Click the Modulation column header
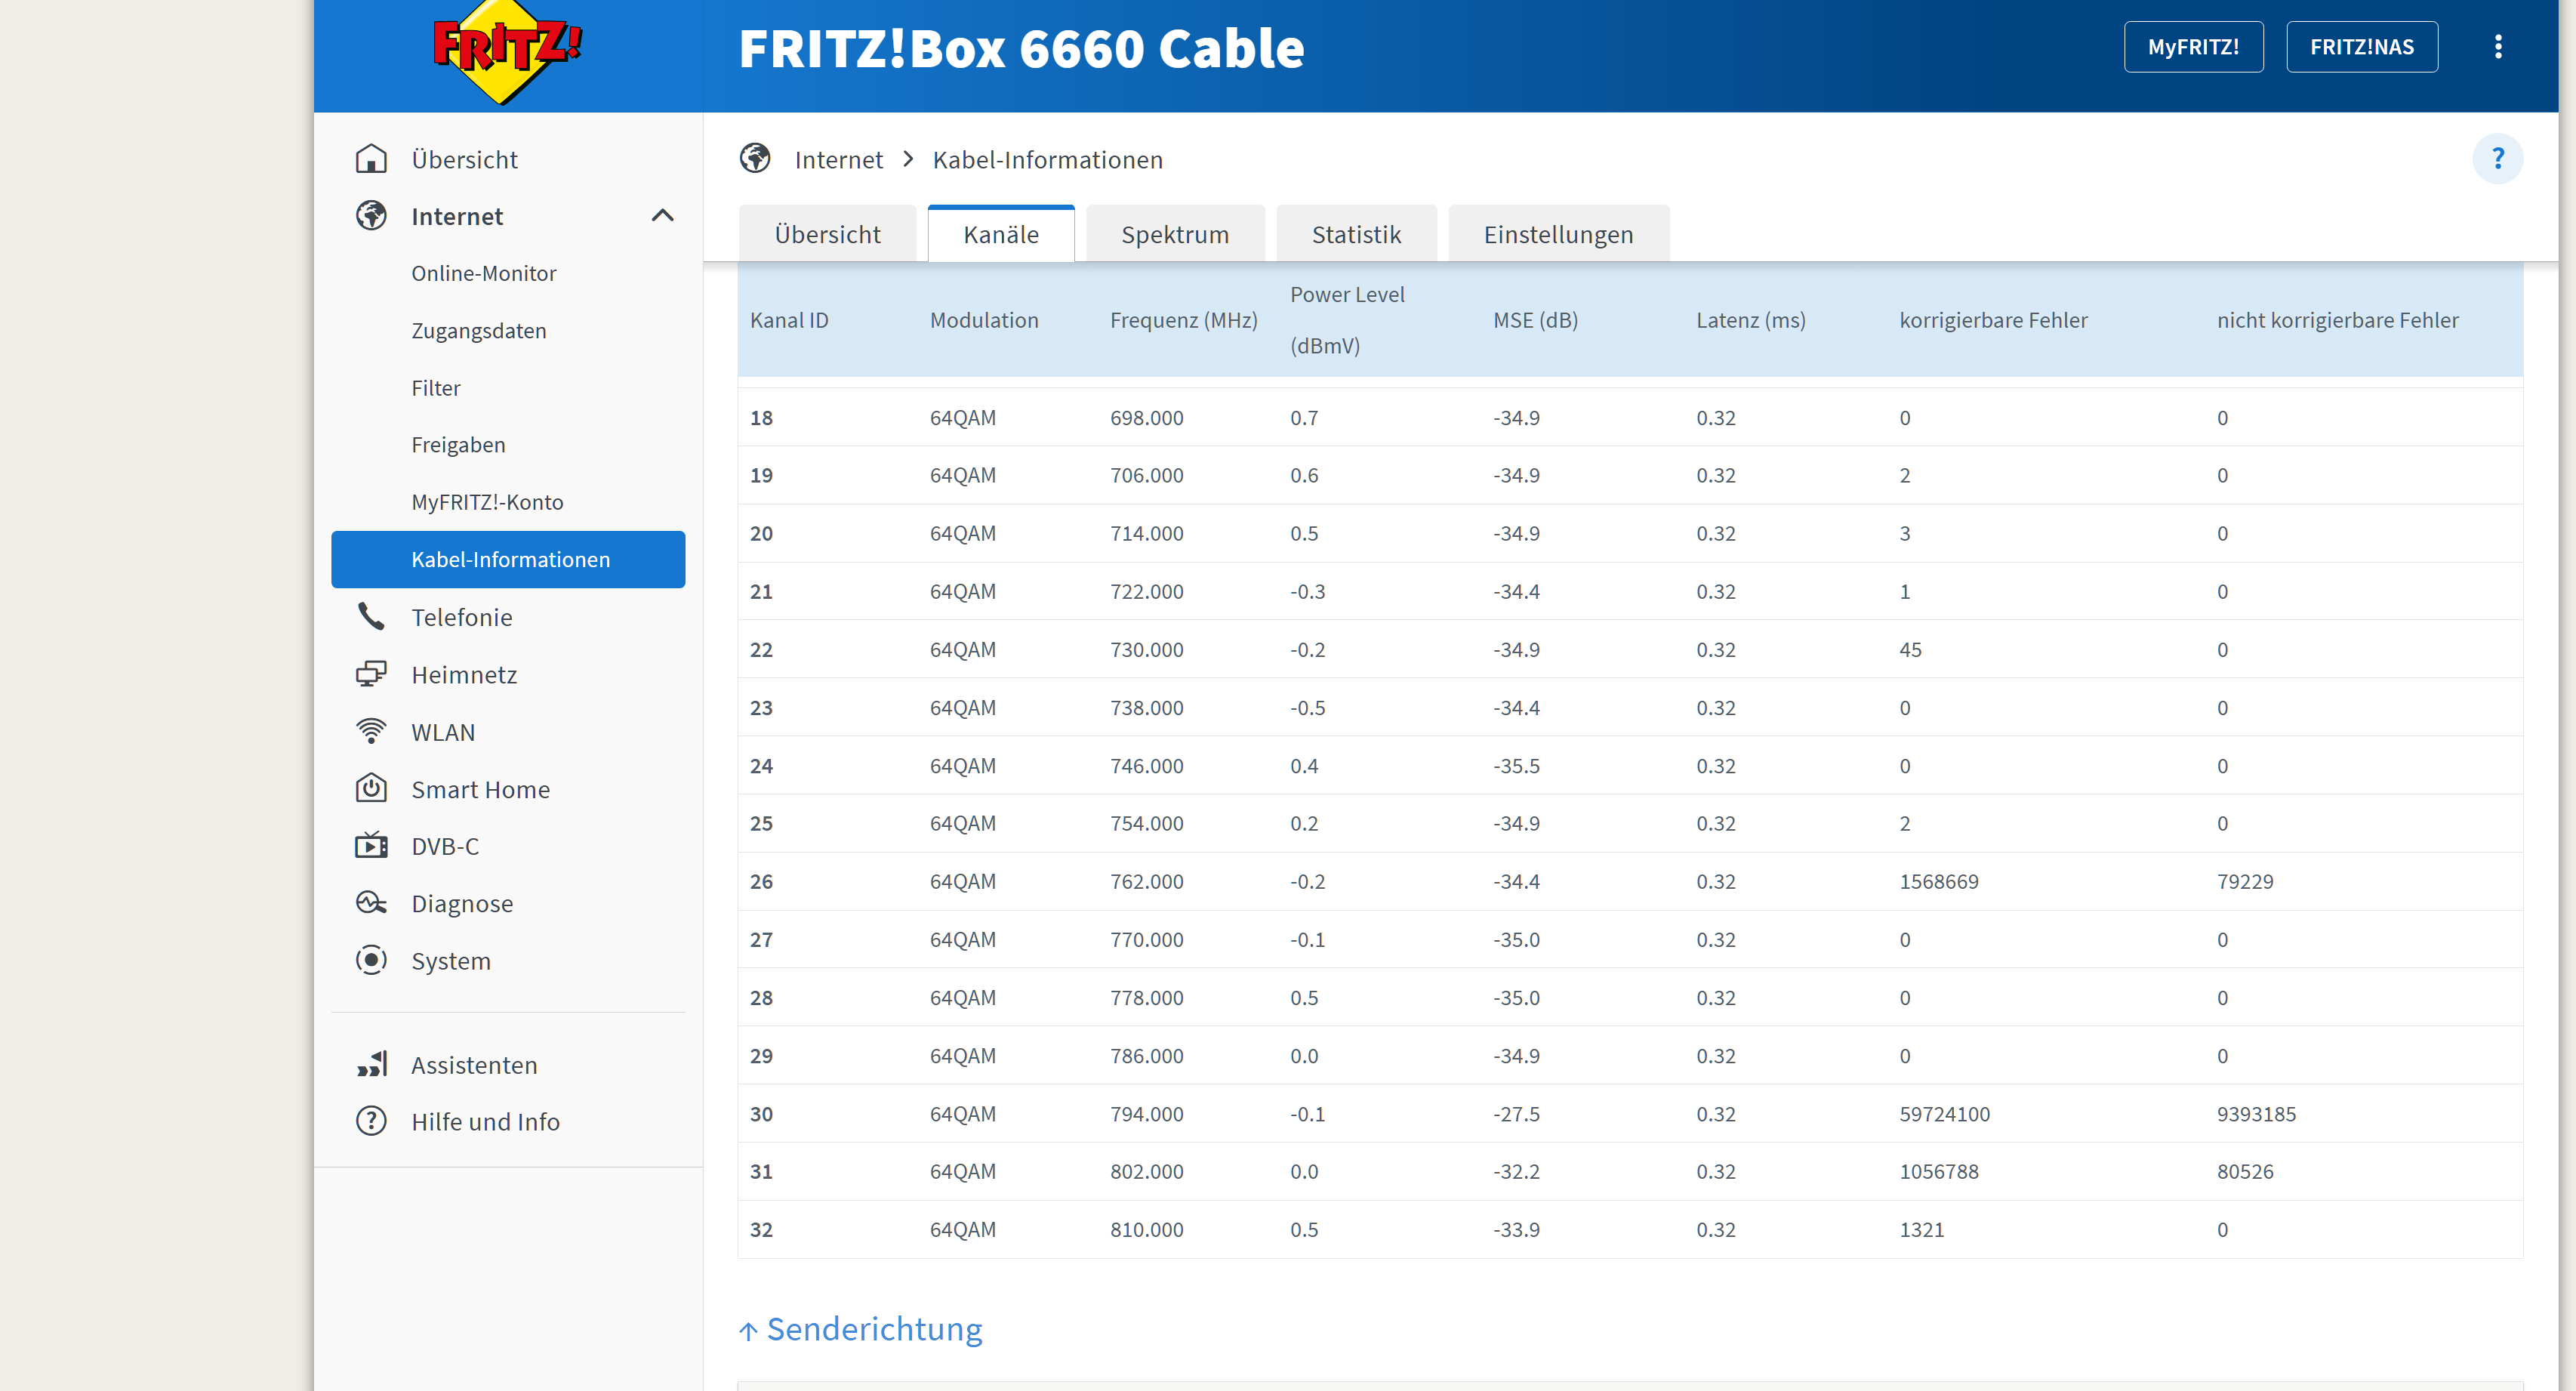This screenshot has width=2576, height=1391. coord(984,320)
